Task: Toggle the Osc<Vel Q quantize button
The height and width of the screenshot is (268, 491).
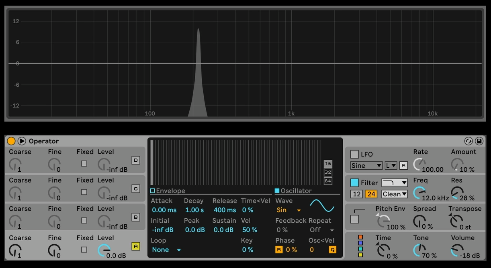Action: tap(332, 250)
